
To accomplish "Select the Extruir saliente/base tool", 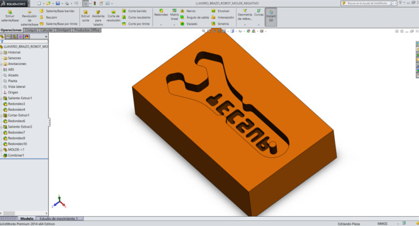I will pos(10,16).
